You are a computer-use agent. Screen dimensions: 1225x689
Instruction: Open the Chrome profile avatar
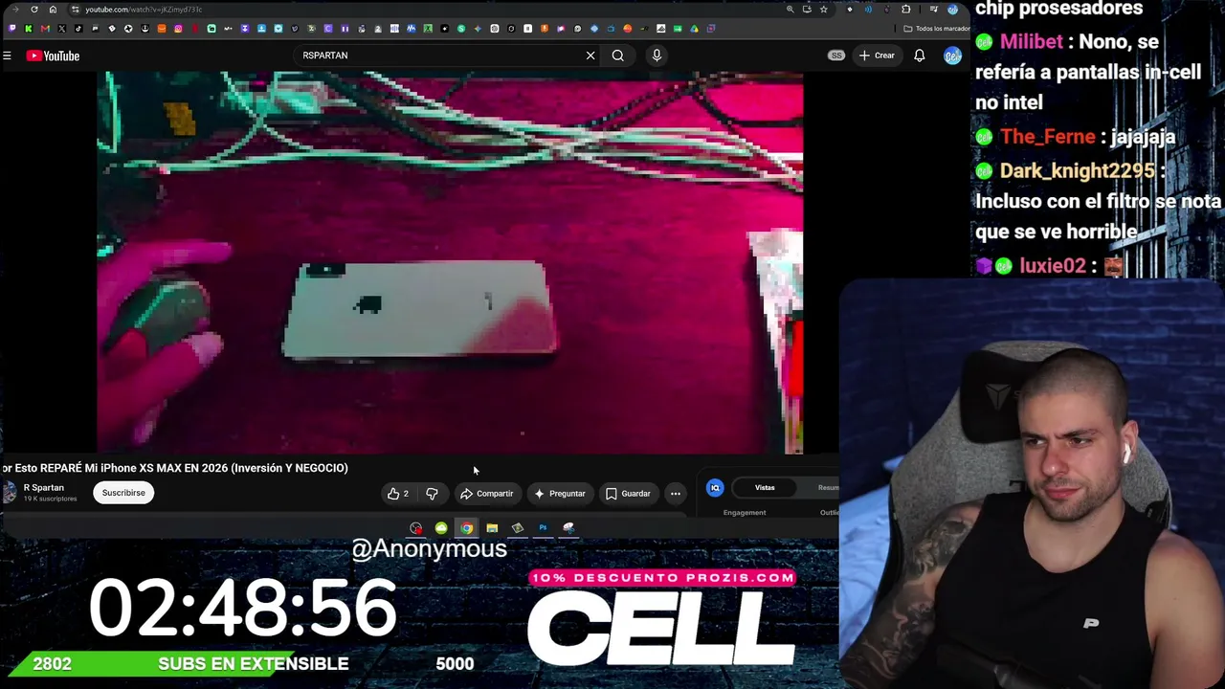click(x=952, y=10)
